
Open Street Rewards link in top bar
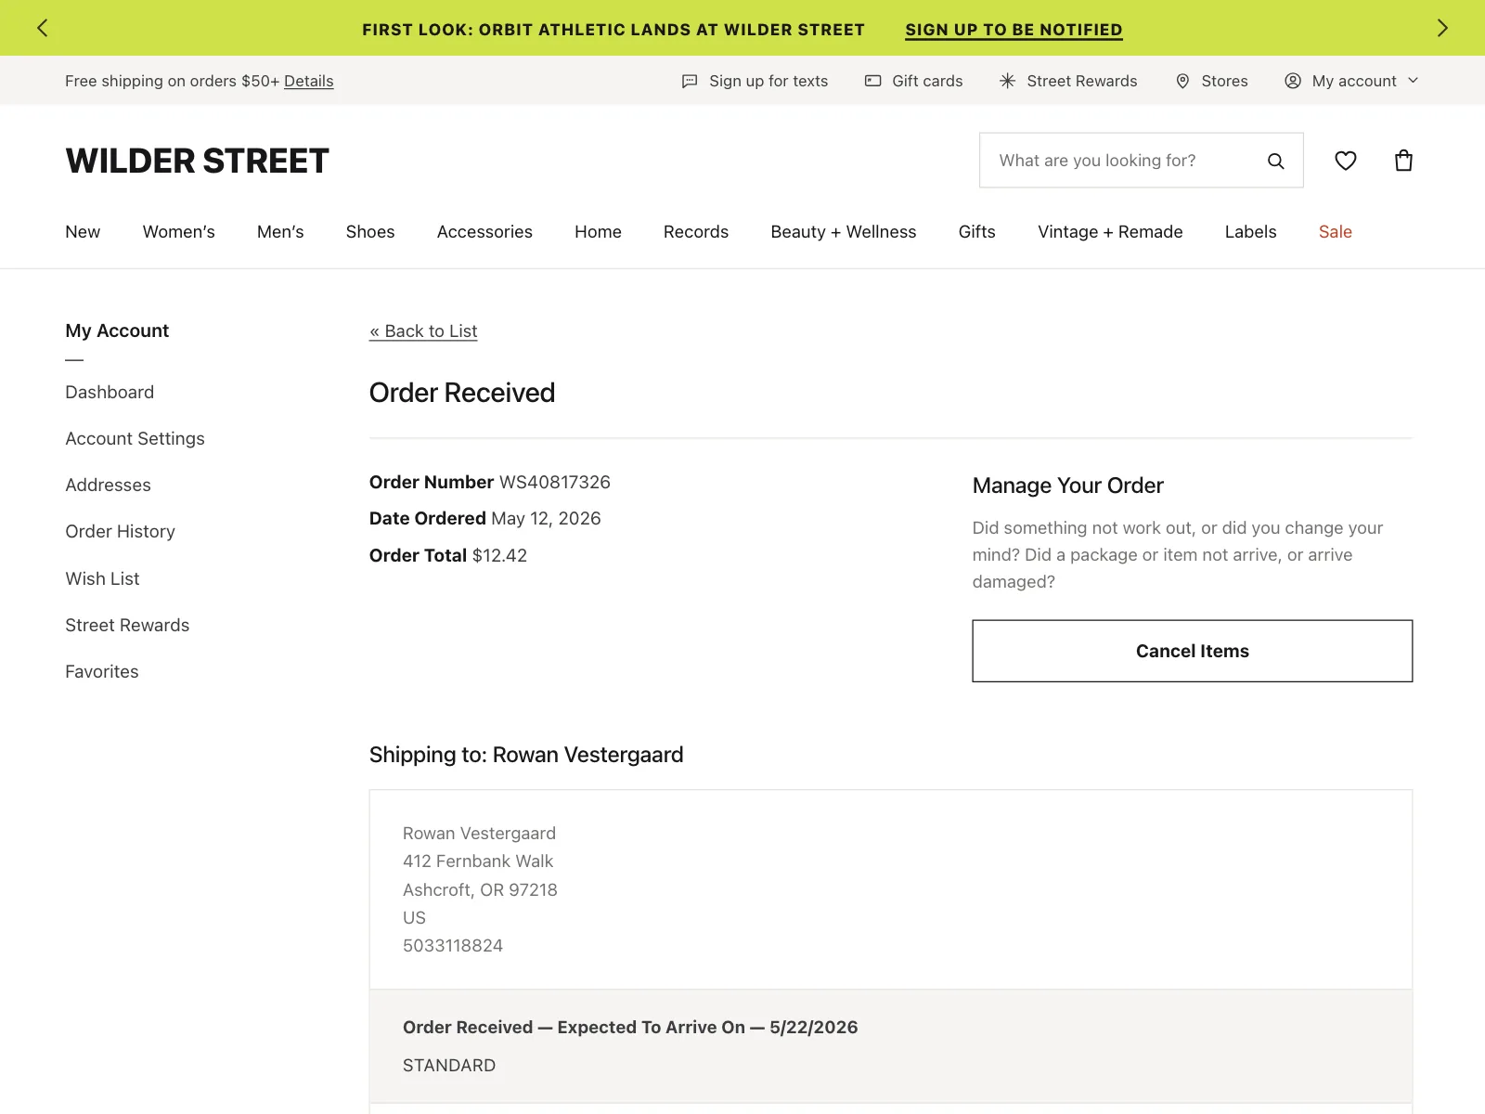(1082, 81)
